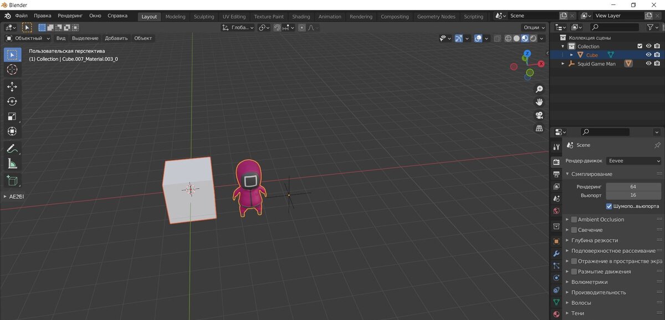Open the Physics properties tab

(x=556, y=278)
